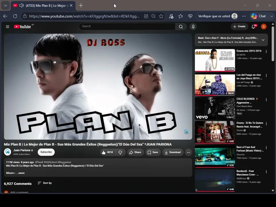Open Ozuna Si No Te Quiere thumbnail

pyautogui.click(x=215, y=132)
